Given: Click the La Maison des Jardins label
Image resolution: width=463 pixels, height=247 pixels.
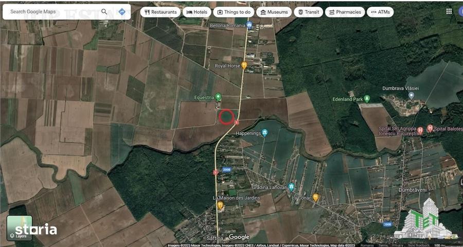Looking at the screenshot, I should pyautogui.click(x=236, y=198).
